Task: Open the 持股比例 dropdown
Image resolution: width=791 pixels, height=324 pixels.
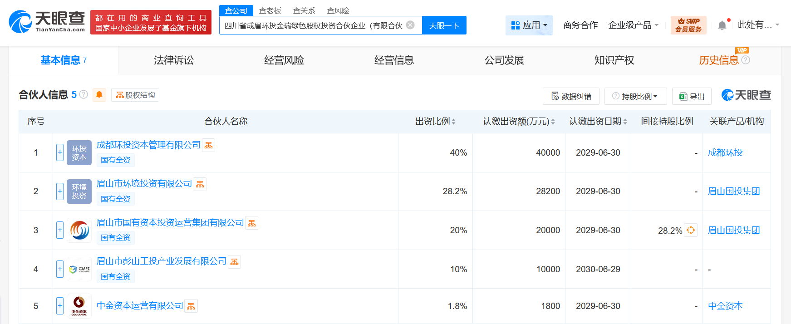Action: click(635, 96)
